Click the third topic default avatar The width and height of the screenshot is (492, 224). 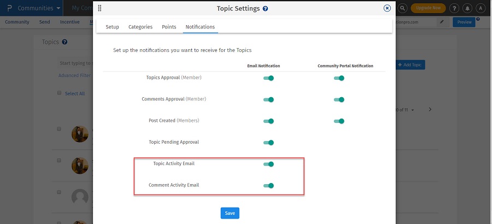click(80, 197)
